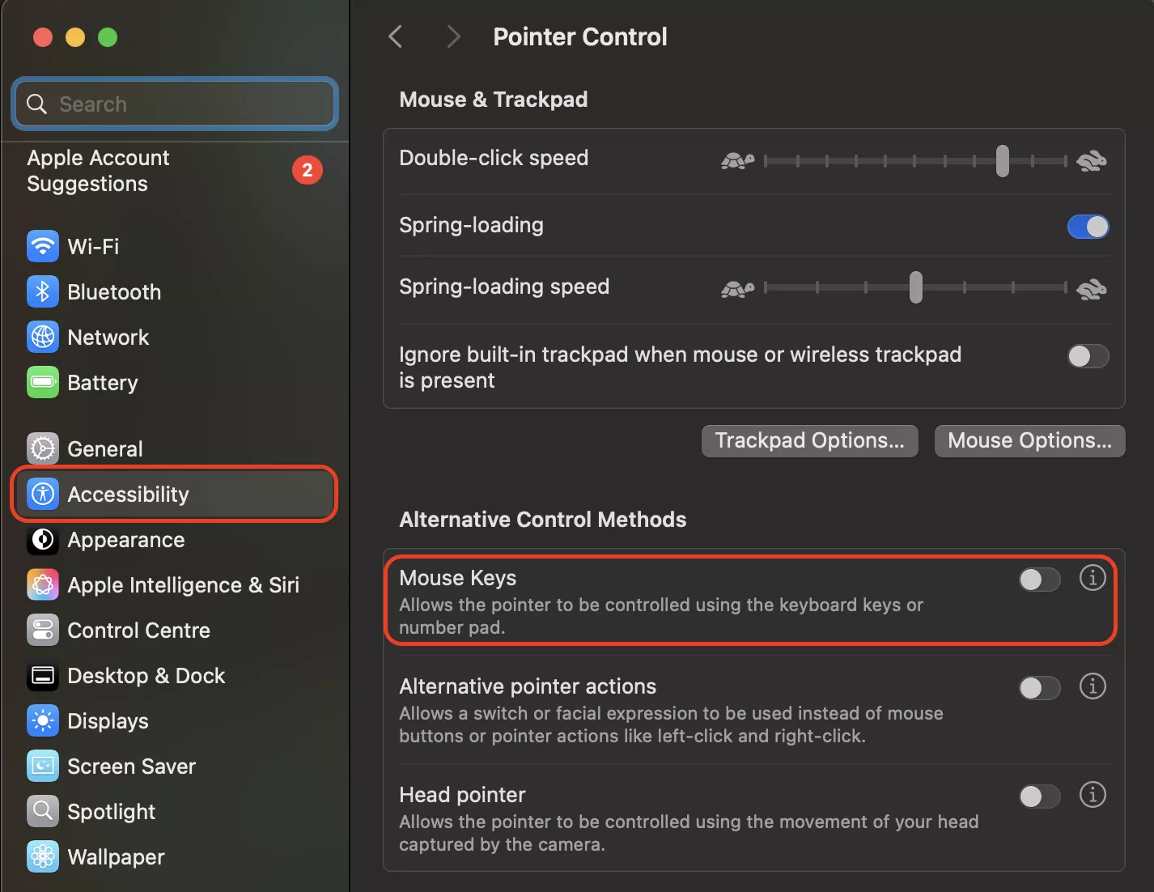Open Desktop & Dock settings
This screenshot has width=1154, height=892.
[x=146, y=676]
